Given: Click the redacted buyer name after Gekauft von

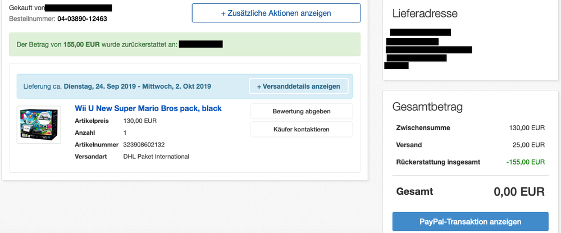Looking at the screenshot, I should (78, 8).
